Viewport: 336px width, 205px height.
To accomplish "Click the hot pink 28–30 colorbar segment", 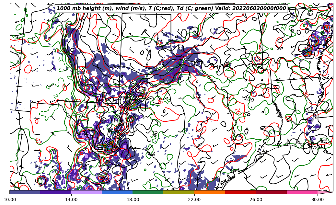I will pyautogui.click(x=302, y=192).
